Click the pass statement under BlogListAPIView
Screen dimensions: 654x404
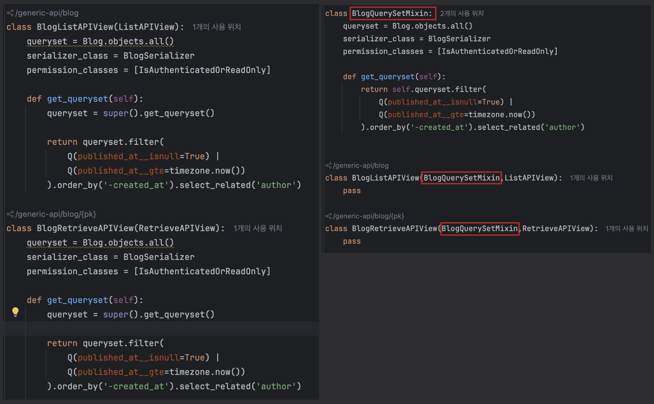(x=351, y=190)
